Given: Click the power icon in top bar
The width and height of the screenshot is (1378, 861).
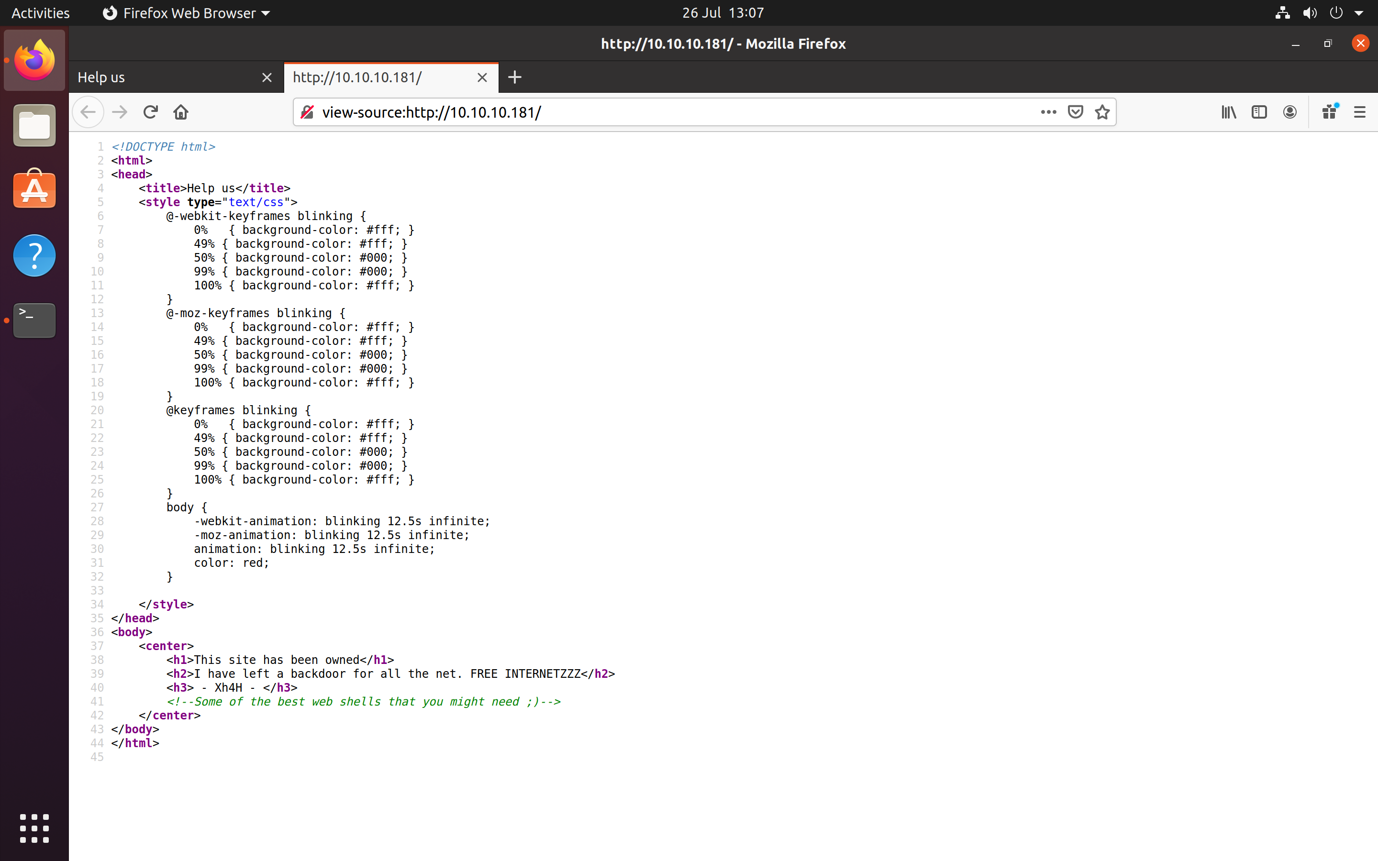Looking at the screenshot, I should coord(1336,12).
